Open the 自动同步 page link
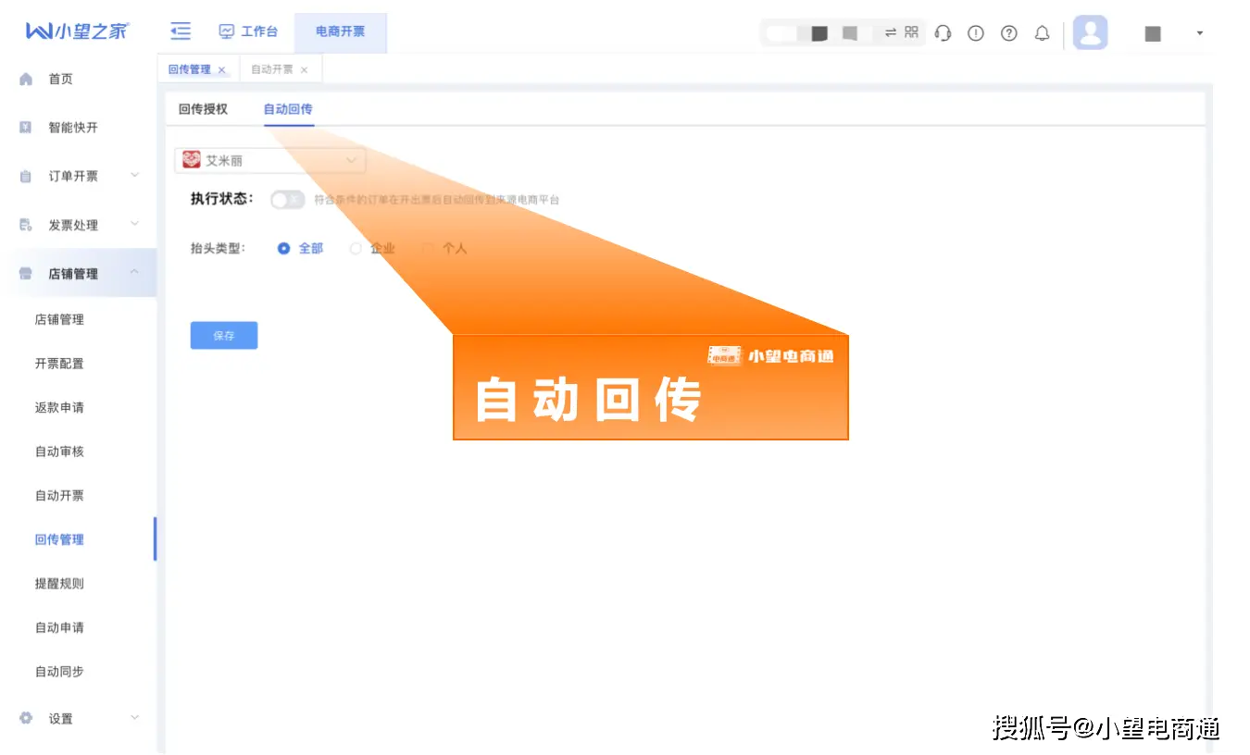The height and width of the screenshot is (755, 1250). (x=58, y=672)
